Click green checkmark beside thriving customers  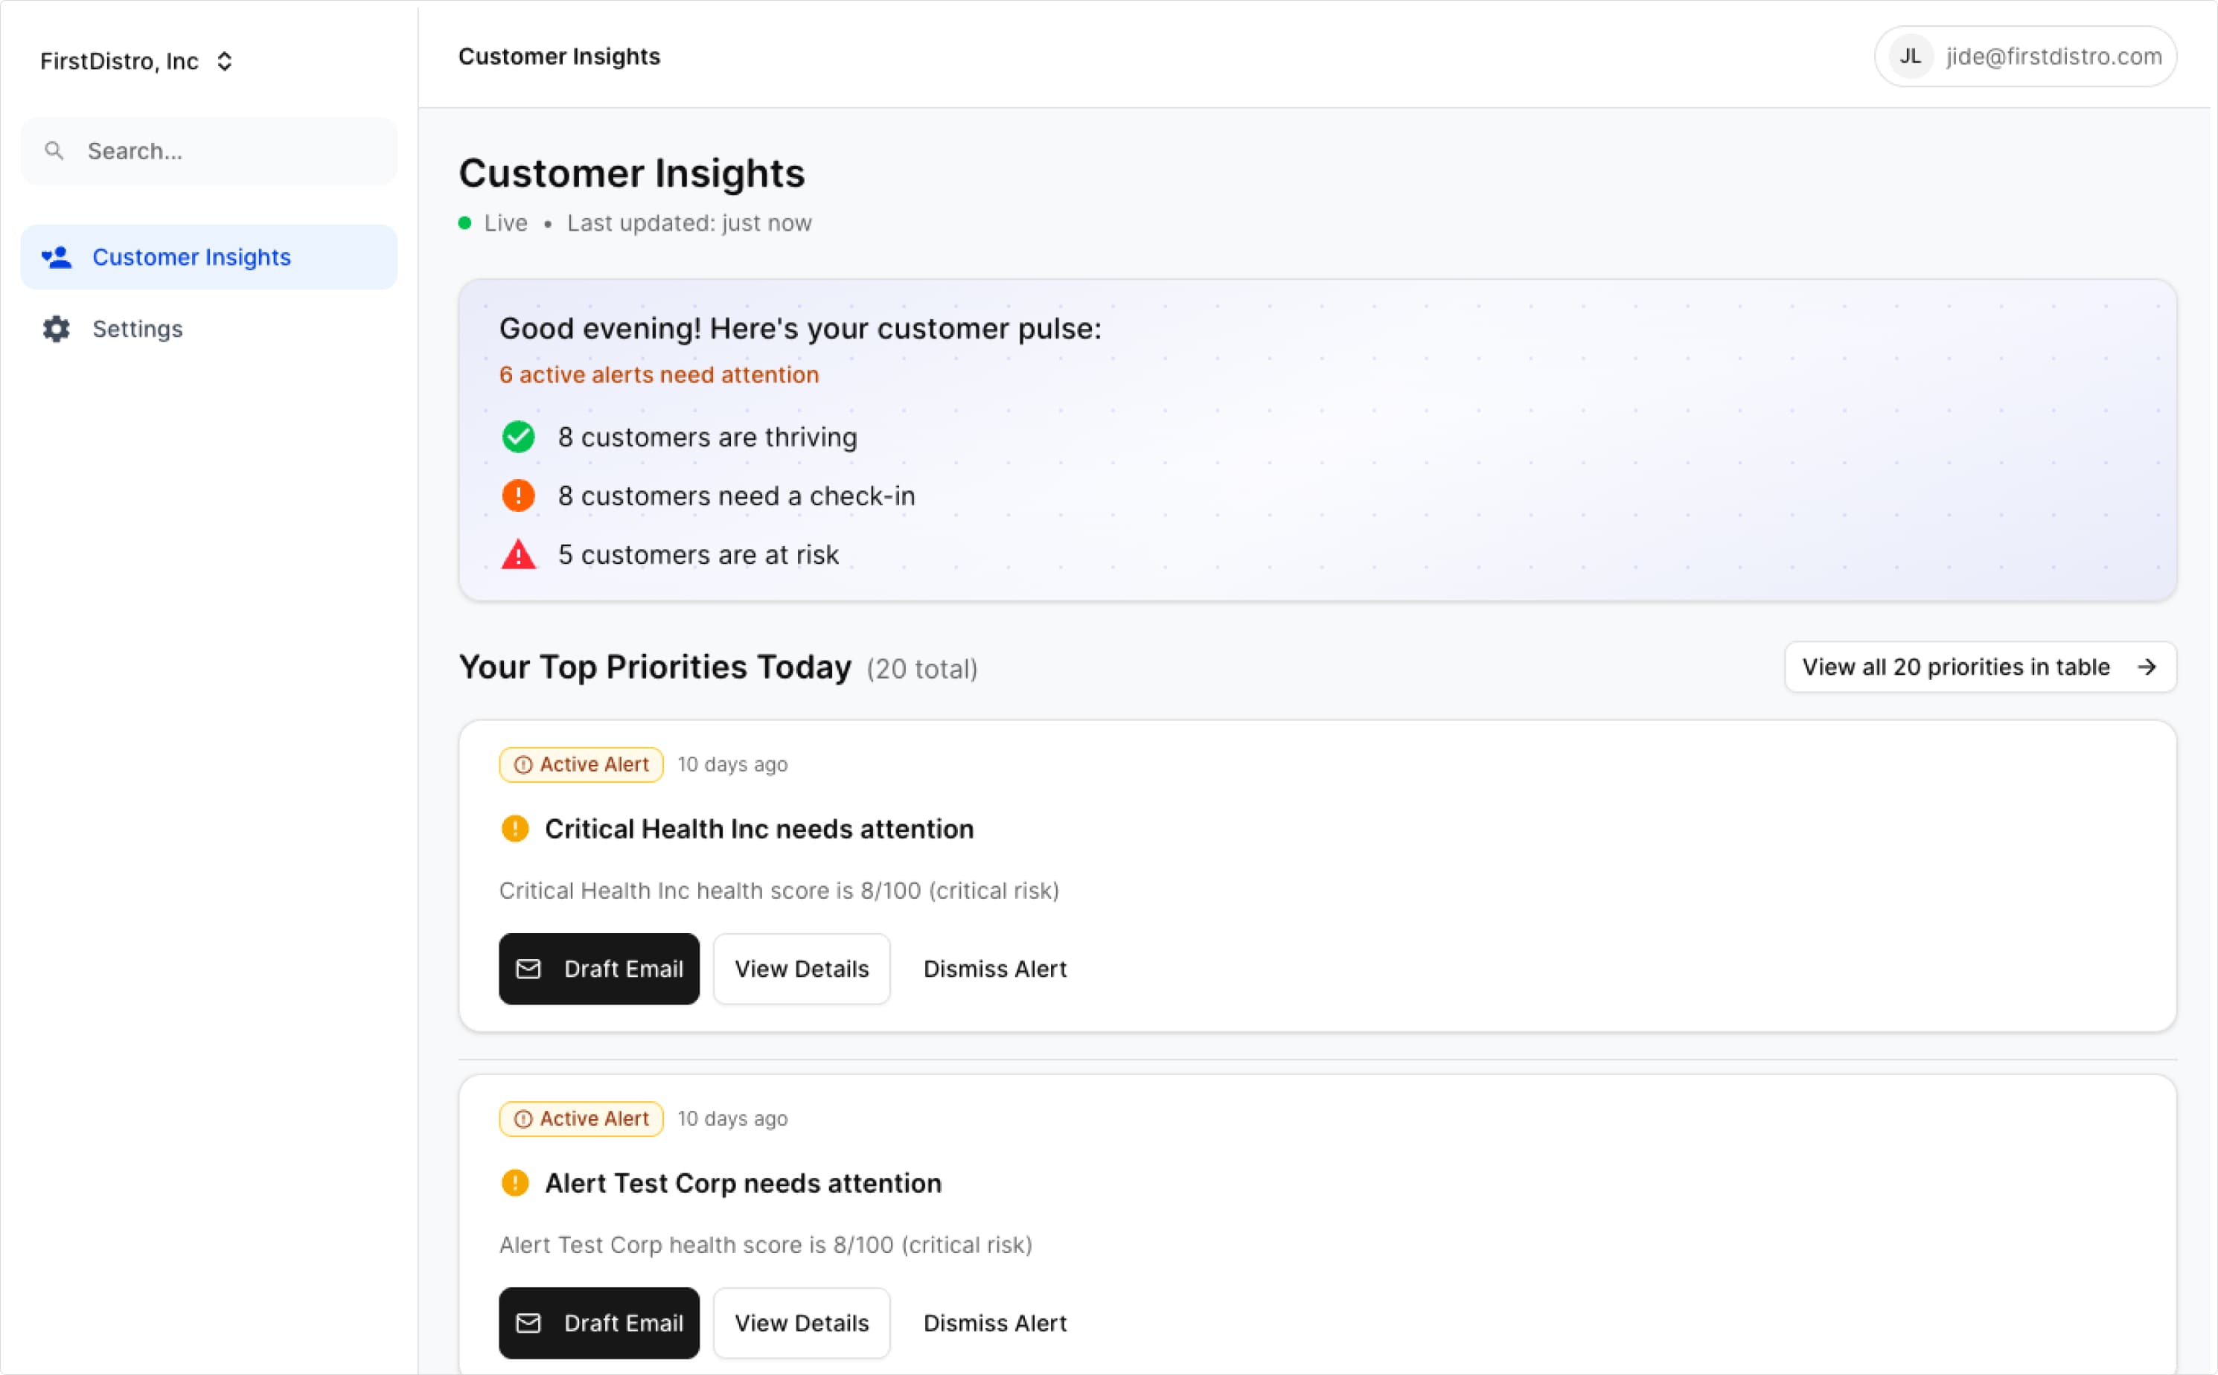tap(519, 437)
